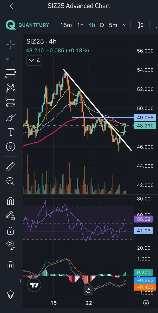Select the brush drawing tool
The width and height of the screenshot is (158, 313).
click(x=11, y=118)
